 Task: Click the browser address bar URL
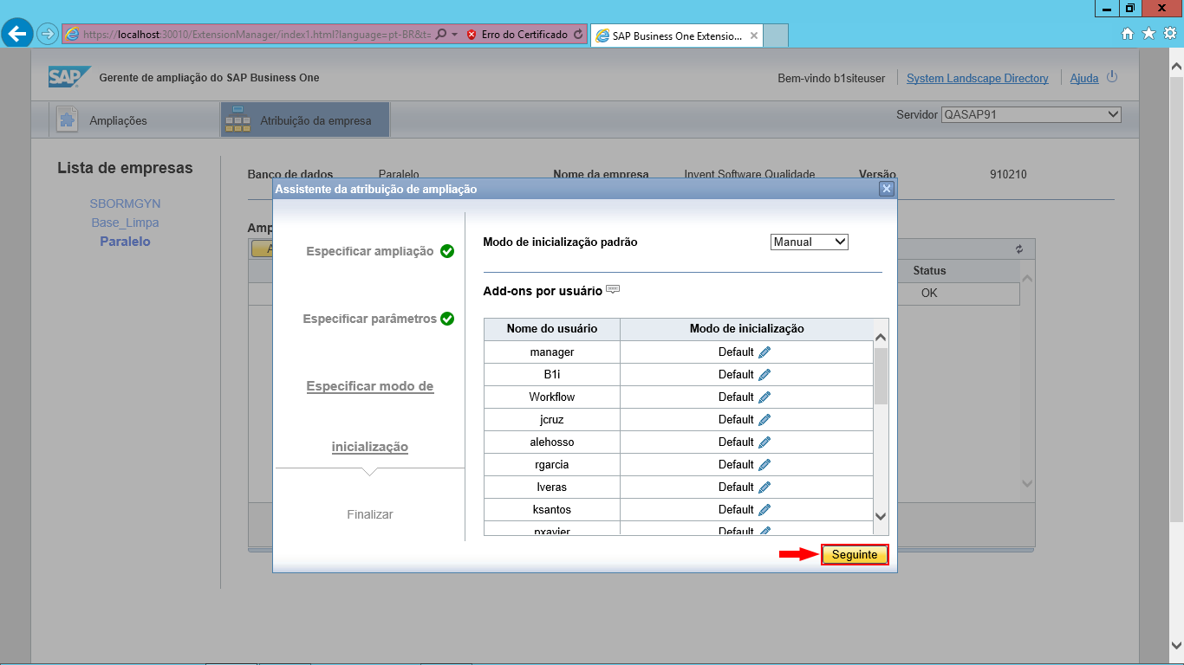pyautogui.click(x=257, y=35)
